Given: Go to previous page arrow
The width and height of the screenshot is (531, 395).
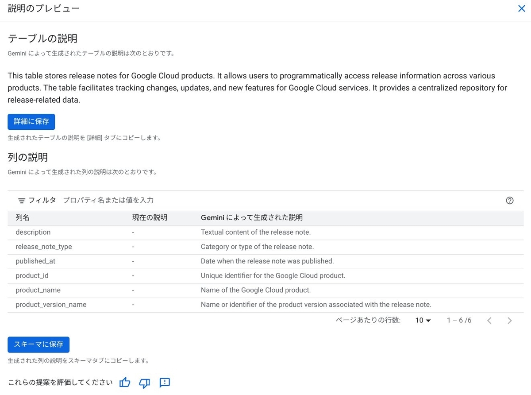Looking at the screenshot, I should [x=489, y=321].
